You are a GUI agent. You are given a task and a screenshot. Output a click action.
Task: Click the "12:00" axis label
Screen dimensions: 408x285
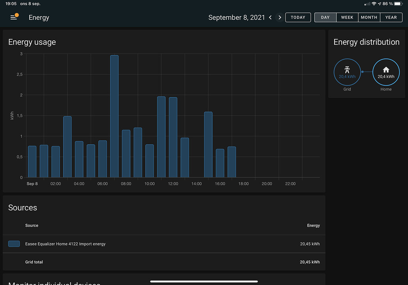coord(173,184)
